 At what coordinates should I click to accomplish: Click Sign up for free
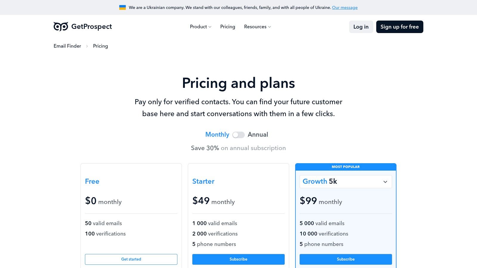point(399,27)
